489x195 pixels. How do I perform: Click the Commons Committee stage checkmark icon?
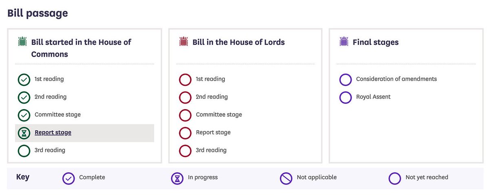tap(24, 115)
